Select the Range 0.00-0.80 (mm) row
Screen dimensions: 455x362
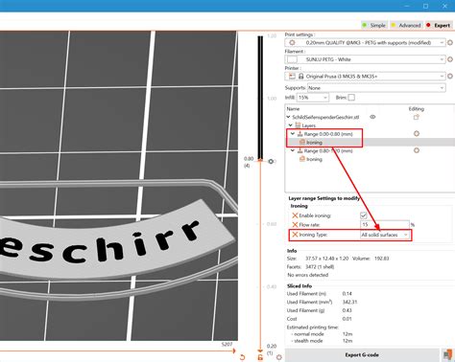pos(328,134)
